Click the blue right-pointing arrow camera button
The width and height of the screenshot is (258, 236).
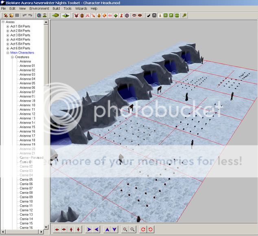[x=89, y=230]
